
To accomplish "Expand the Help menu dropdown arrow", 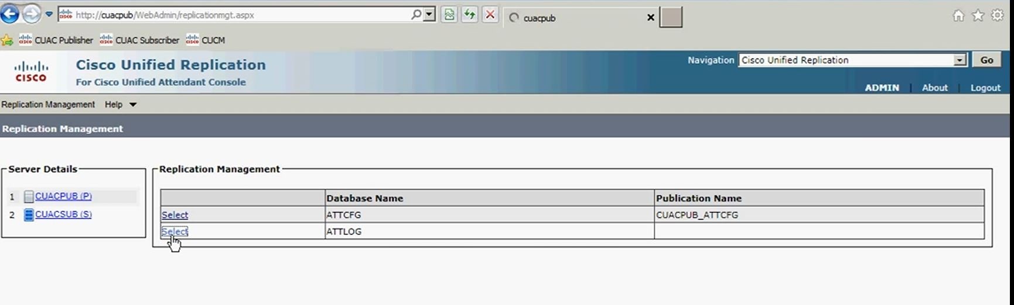I will pos(133,105).
